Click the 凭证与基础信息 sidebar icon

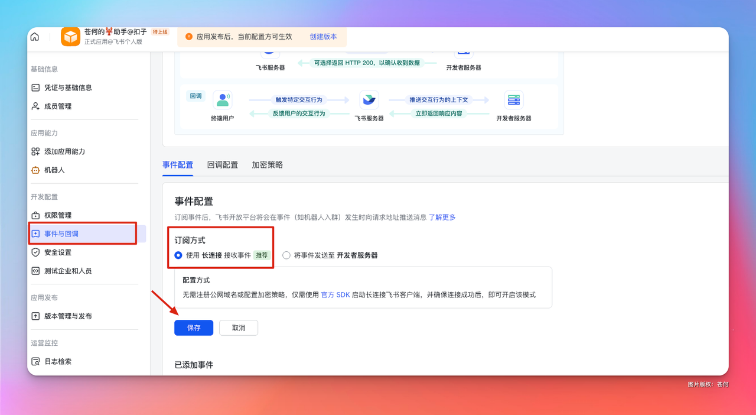pyautogui.click(x=35, y=87)
